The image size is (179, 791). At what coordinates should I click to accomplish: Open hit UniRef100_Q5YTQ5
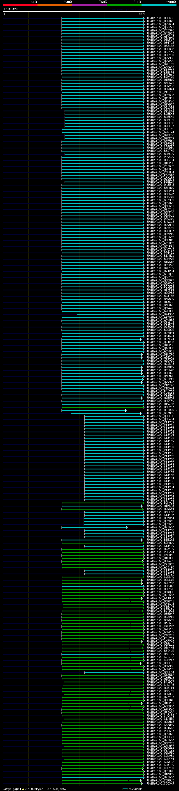[161, 749]
